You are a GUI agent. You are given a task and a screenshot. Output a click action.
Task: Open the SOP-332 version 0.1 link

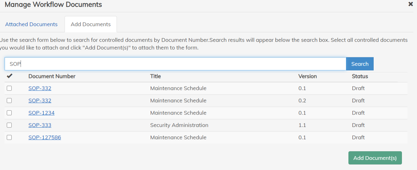coord(40,88)
